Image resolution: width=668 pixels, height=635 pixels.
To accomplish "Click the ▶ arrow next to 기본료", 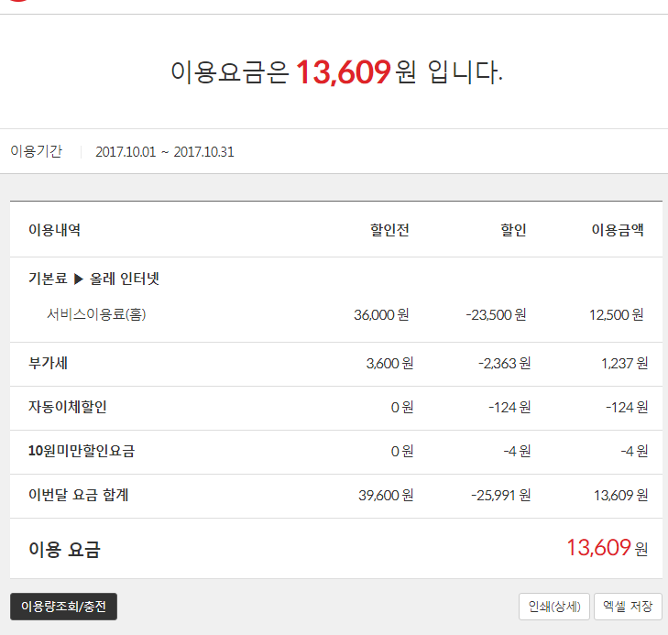I will [79, 279].
